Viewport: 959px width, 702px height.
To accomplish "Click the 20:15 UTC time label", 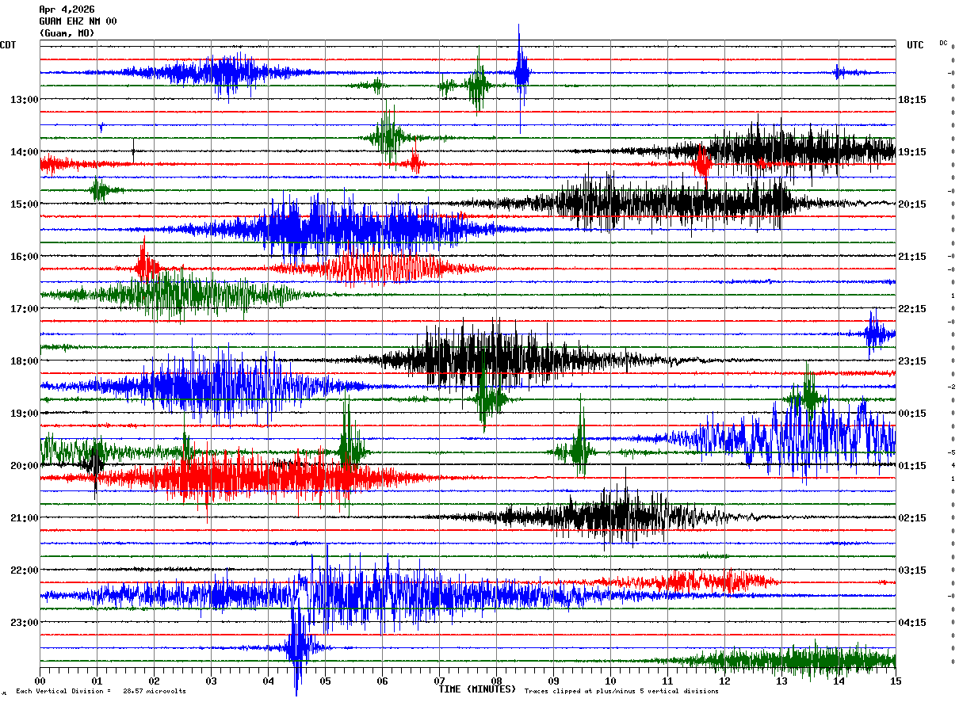I will 912,204.
